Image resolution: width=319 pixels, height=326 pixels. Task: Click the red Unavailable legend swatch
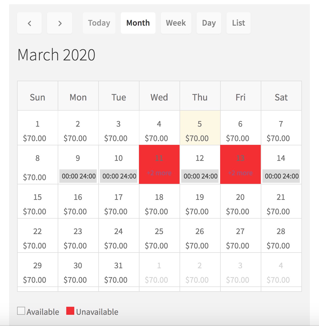pos(70,311)
